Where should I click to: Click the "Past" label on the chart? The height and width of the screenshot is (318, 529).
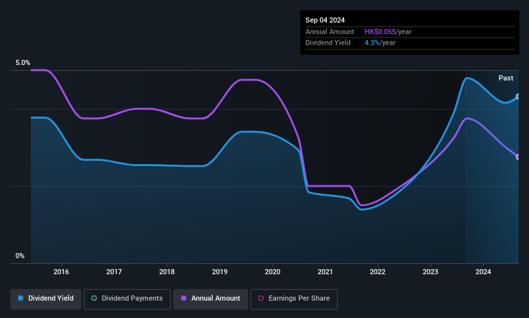[x=506, y=78]
